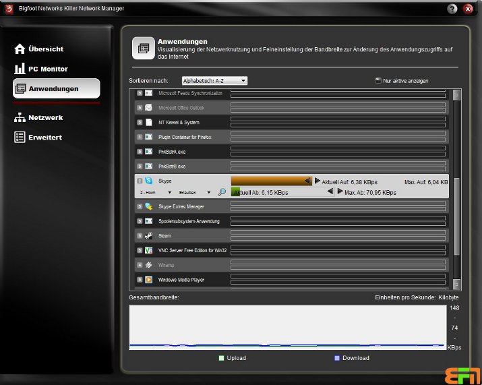Click the Skype Extras Manager icon

pos(148,206)
